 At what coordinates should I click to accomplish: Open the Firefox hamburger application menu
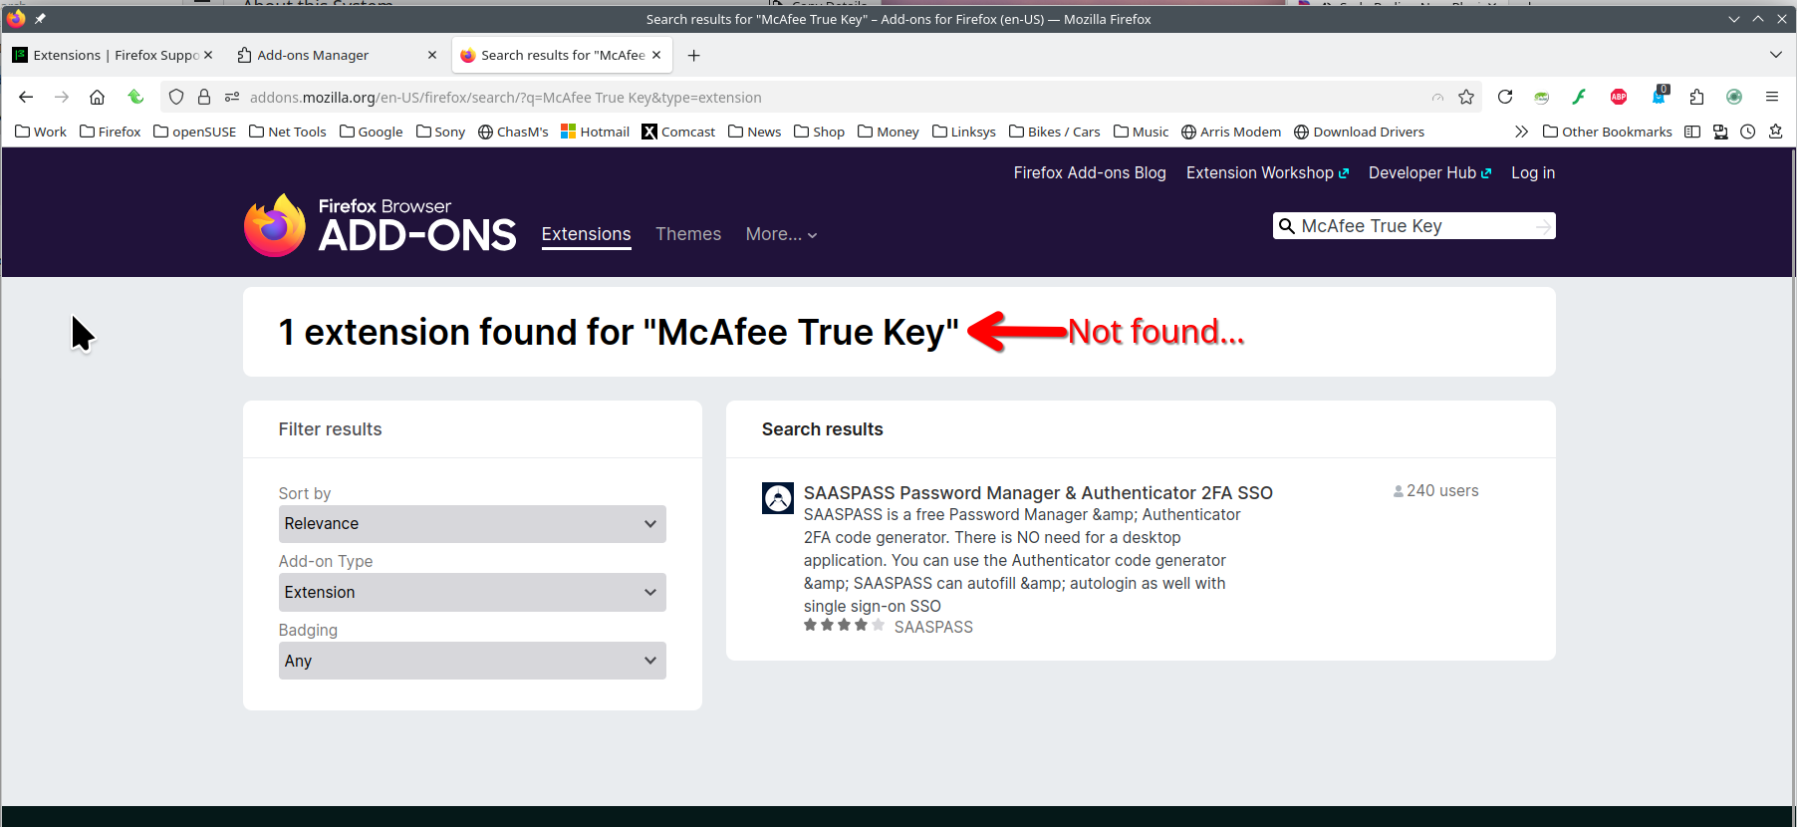(1772, 97)
